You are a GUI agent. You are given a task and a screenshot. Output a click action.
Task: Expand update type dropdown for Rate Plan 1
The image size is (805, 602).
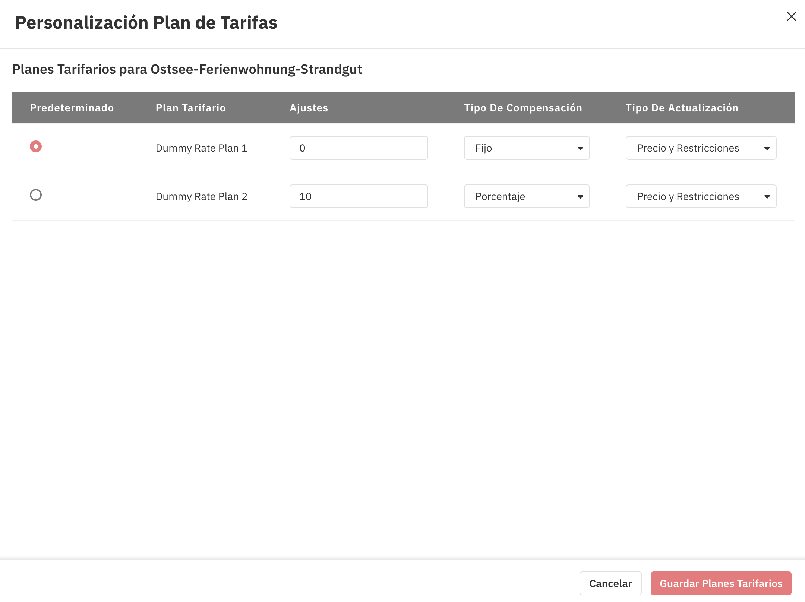click(701, 148)
